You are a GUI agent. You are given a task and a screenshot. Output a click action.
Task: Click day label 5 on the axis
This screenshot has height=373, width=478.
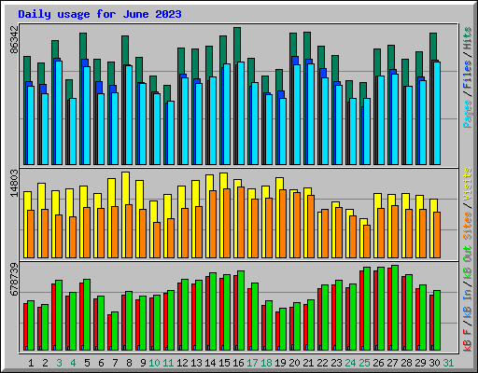pyautogui.click(x=87, y=363)
